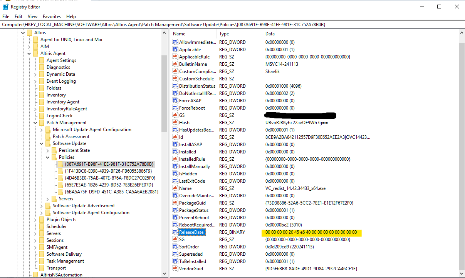Select the {1F413BC8-E098-4939-BF26-FB60553886F9} policy key
The height and width of the screenshot is (278, 465).
point(108,171)
